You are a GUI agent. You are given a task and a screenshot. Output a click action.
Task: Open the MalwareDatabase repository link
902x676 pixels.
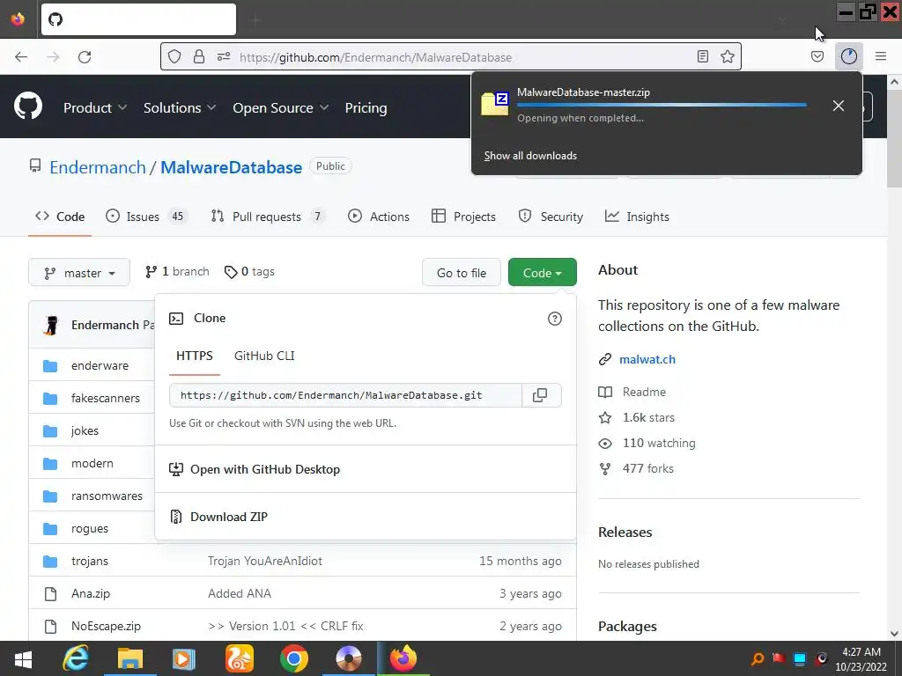tap(232, 167)
